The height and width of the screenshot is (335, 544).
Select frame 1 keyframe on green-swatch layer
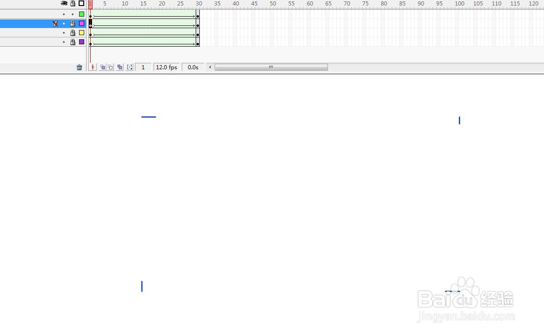pos(91,14)
